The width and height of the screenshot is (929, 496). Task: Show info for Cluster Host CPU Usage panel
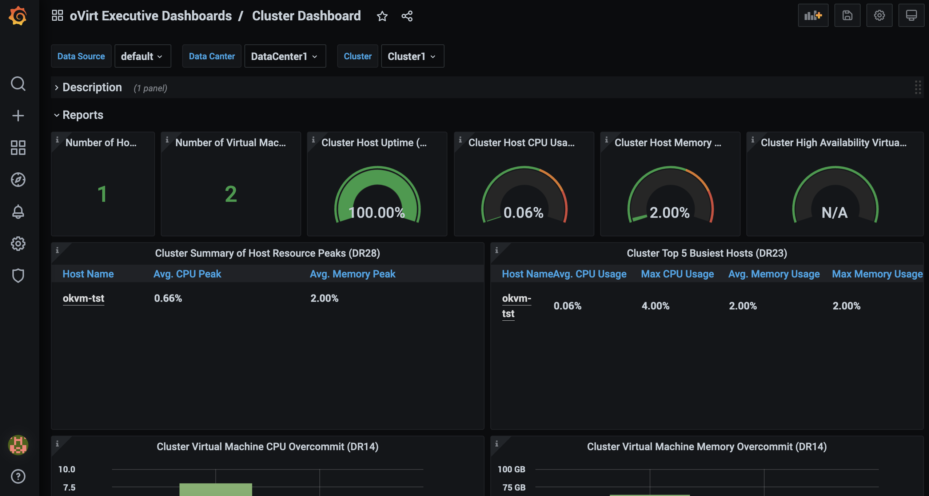[460, 140]
